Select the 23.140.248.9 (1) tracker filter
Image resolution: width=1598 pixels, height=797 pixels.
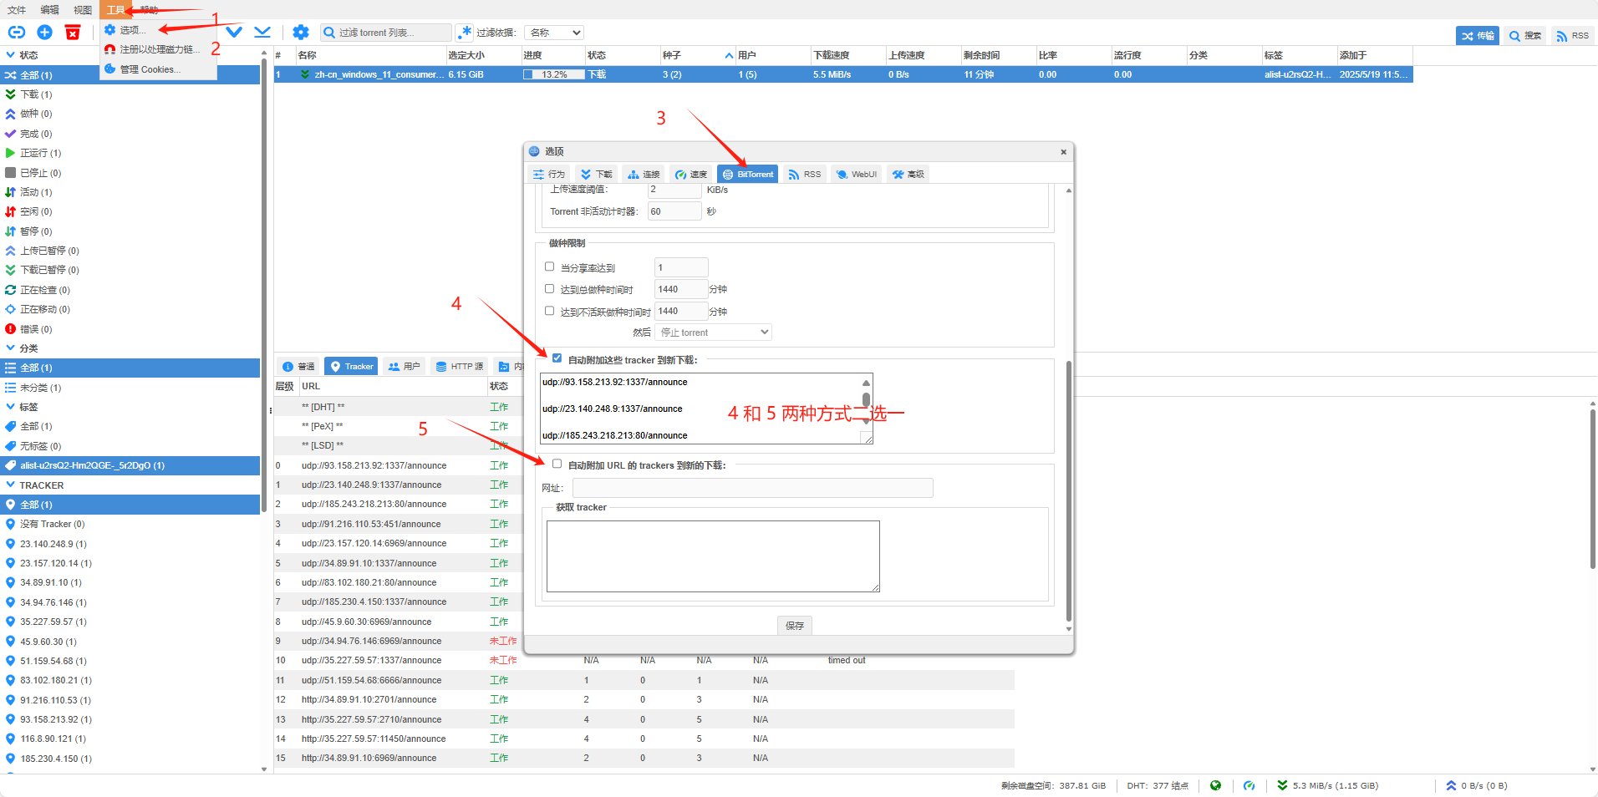click(x=130, y=544)
